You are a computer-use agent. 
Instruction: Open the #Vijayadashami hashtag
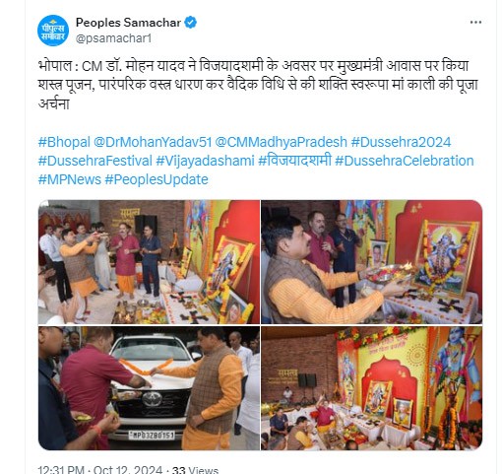(x=205, y=161)
